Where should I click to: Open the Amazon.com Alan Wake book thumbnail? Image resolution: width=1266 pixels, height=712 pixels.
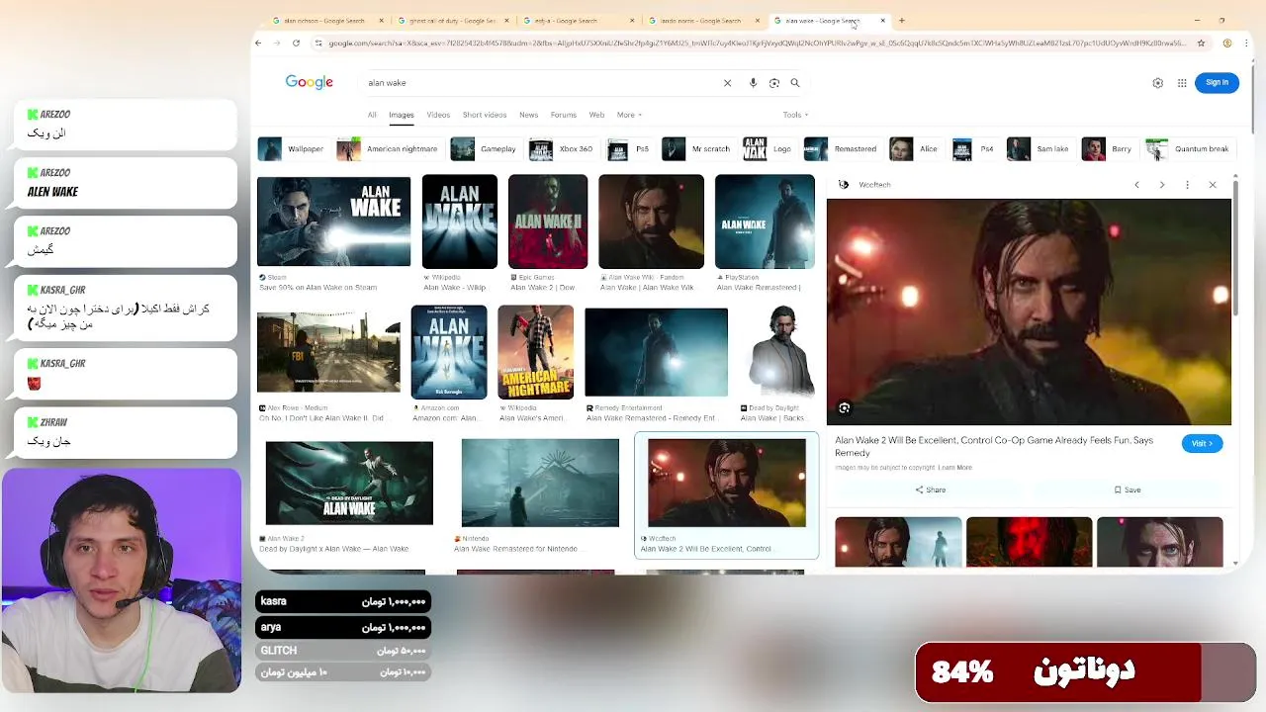(x=449, y=352)
